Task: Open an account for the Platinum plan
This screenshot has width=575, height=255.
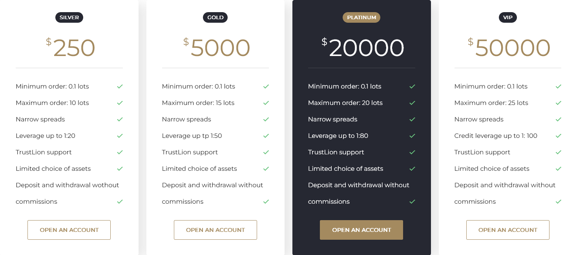Action: [x=361, y=230]
